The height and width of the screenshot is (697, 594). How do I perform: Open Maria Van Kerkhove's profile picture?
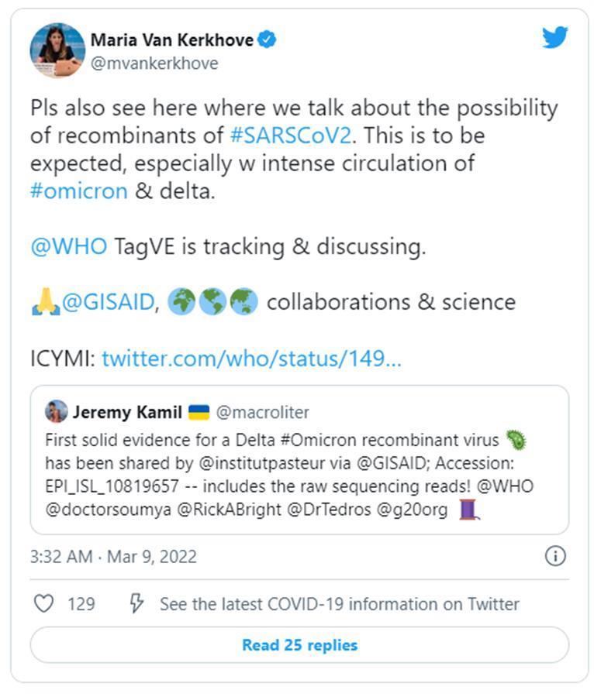tap(57, 50)
